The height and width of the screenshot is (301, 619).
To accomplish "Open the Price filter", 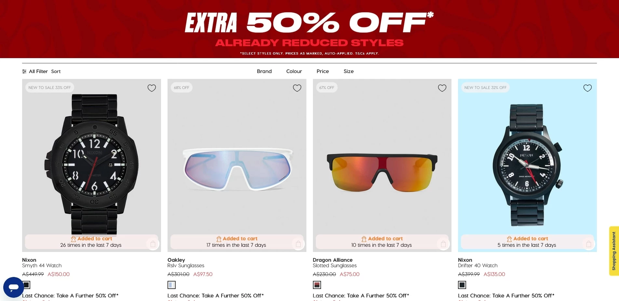I will pyautogui.click(x=323, y=71).
